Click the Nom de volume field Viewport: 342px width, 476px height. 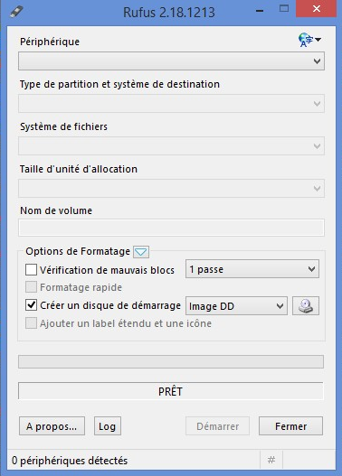tap(172, 228)
